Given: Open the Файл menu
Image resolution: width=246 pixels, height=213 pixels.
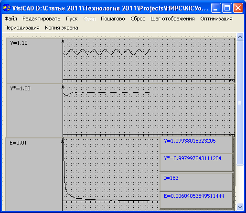Looking at the screenshot, I should 11,19.
